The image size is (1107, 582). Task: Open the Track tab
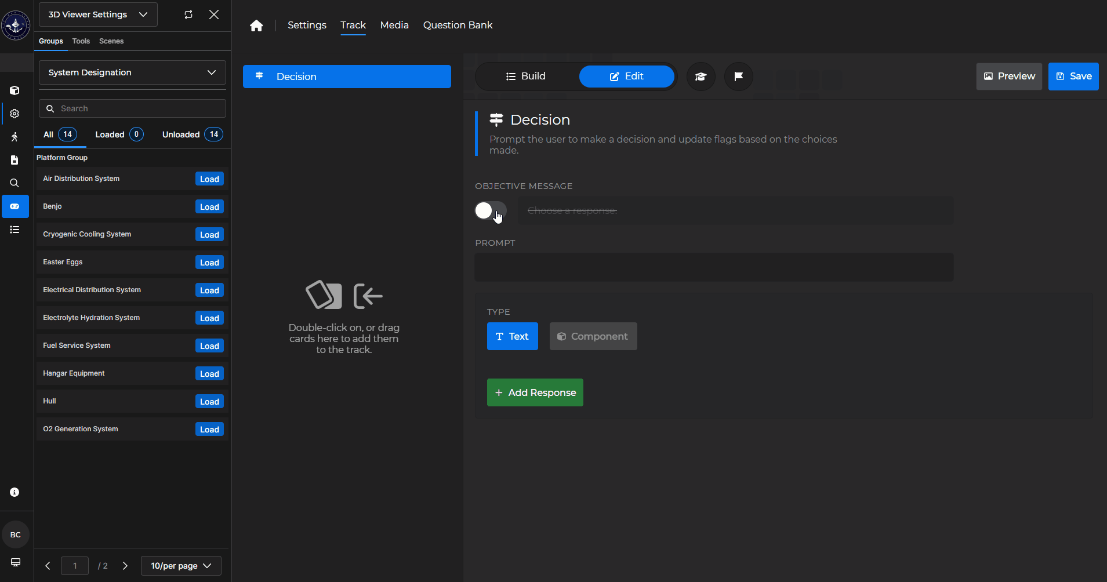pos(353,25)
